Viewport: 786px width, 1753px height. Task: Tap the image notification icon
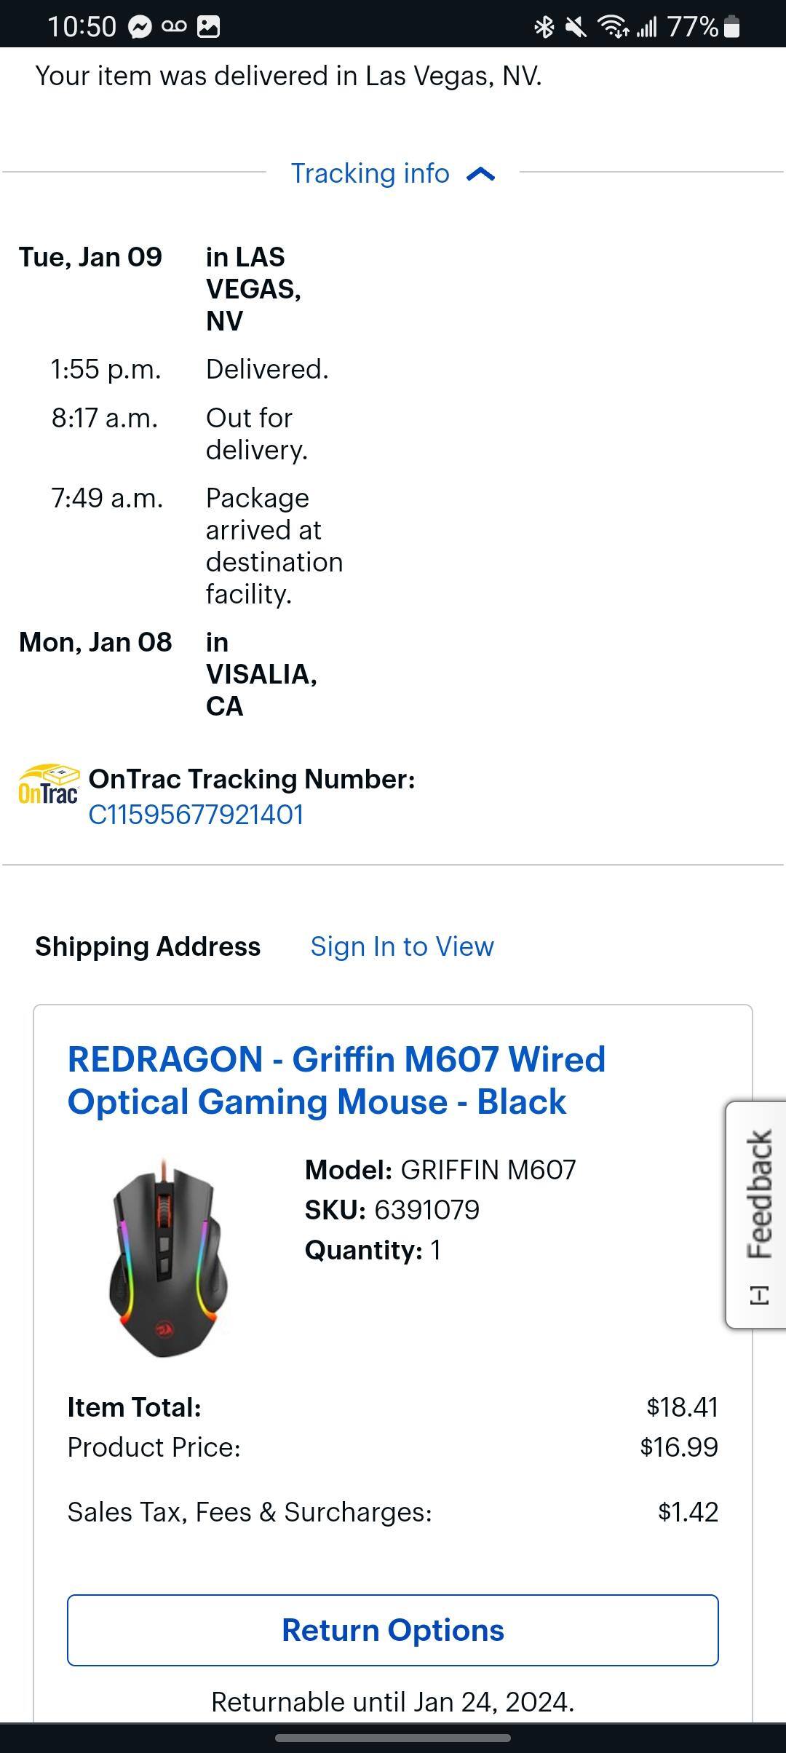(x=208, y=27)
